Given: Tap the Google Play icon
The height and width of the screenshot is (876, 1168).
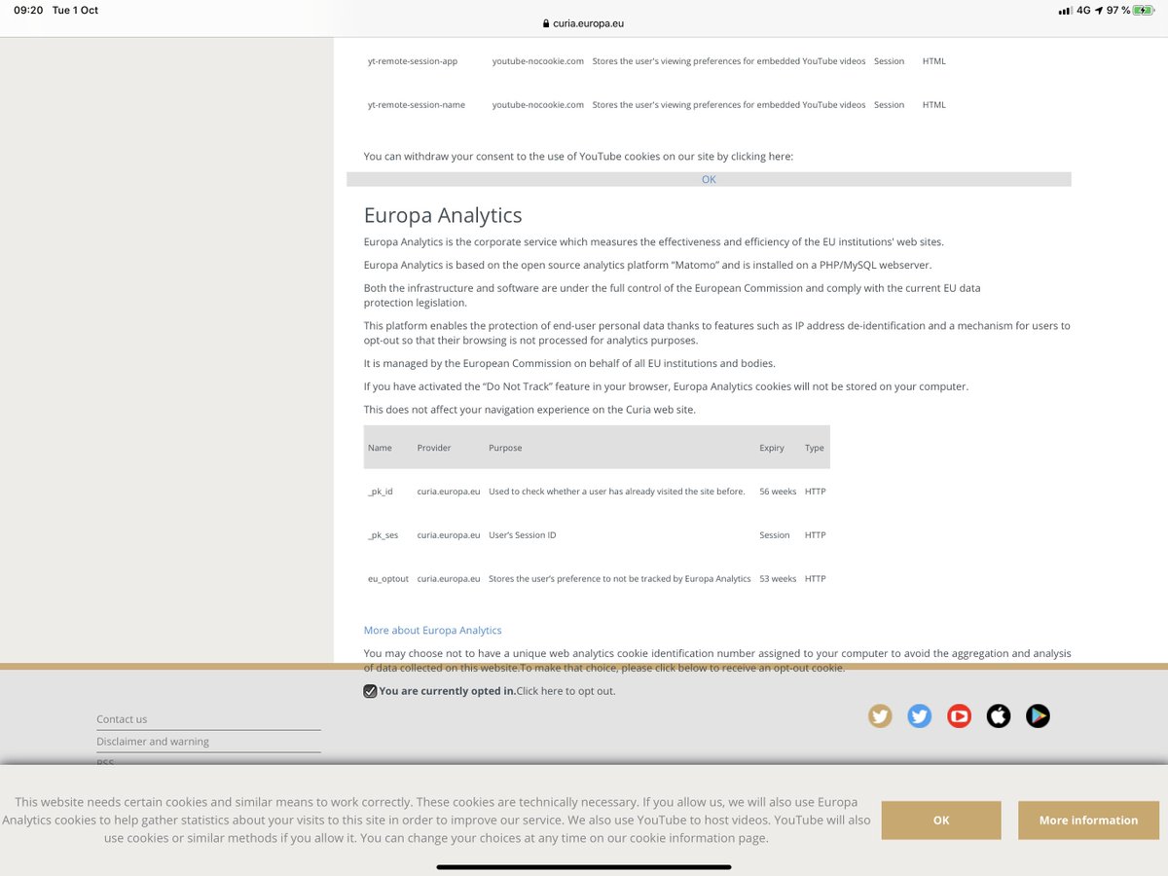Looking at the screenshot, I should click(x=1038, y=716).
